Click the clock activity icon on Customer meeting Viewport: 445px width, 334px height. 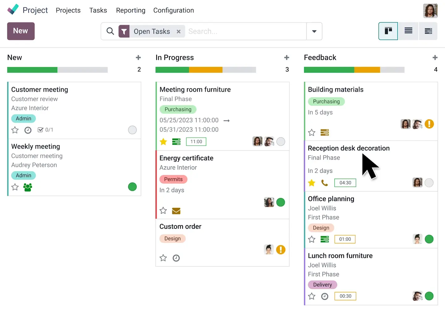(x=28, y=130)
